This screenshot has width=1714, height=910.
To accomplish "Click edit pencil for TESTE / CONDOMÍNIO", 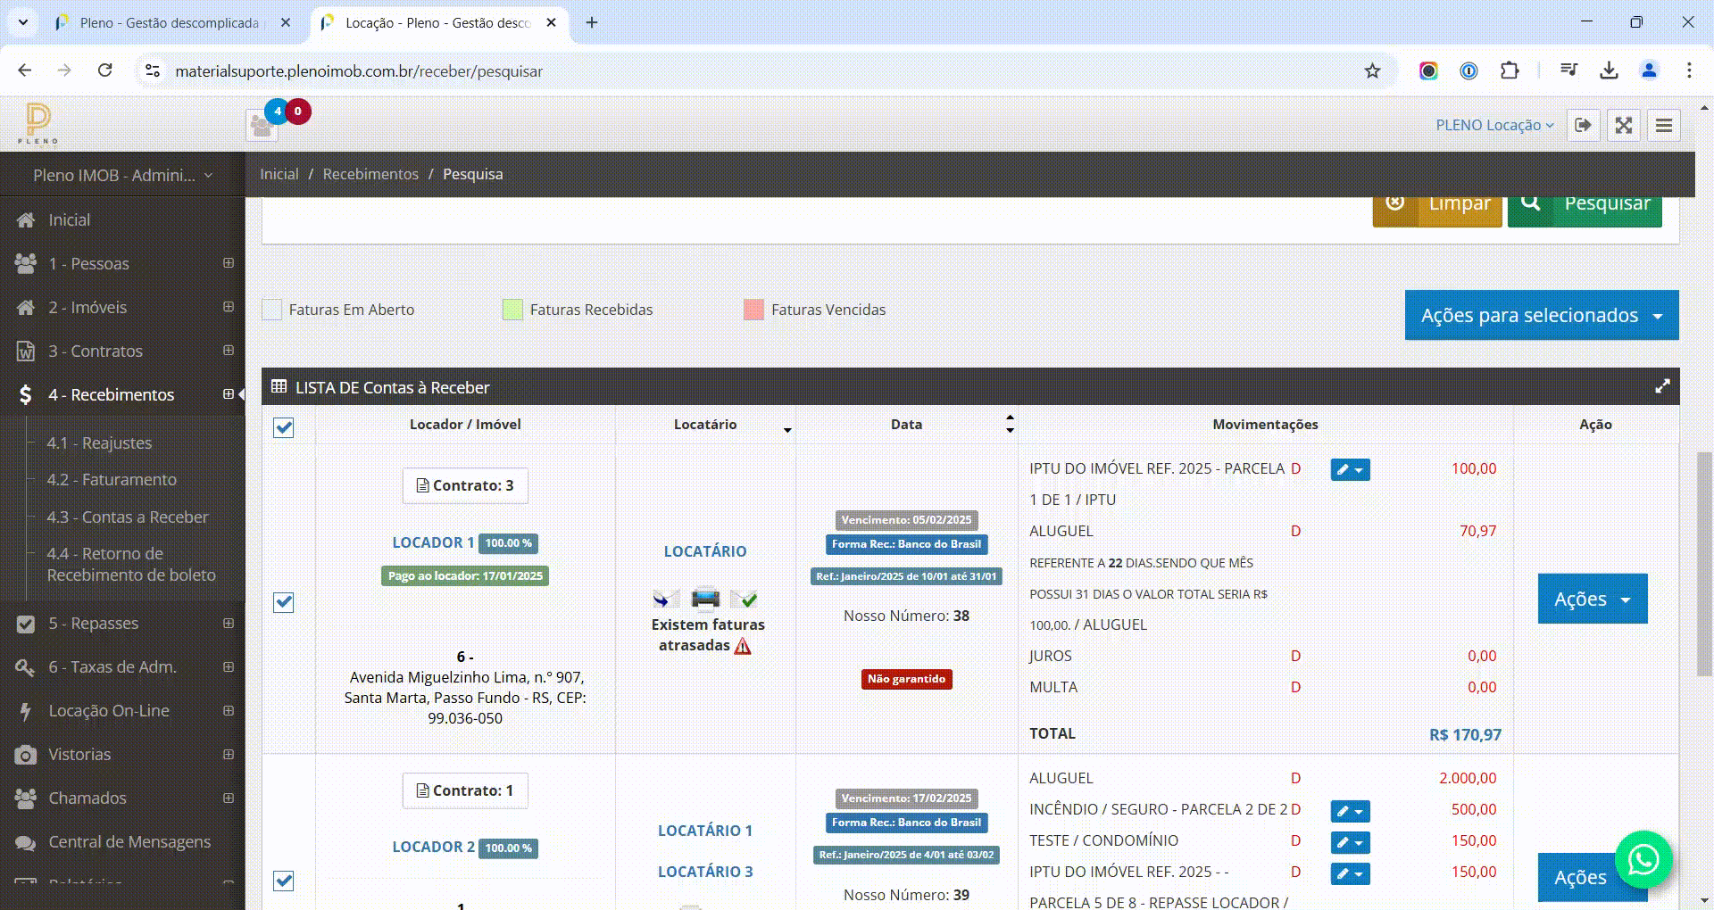I will (x=1350, y=842).
